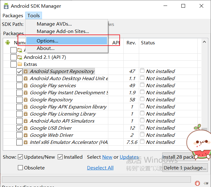Select New packages link
Viewport: 211px width, 187px height.
pyautogui.click(x=107, y=157)
